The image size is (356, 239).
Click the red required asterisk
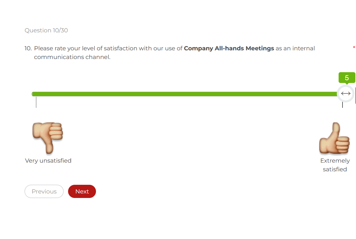point(354,48)
